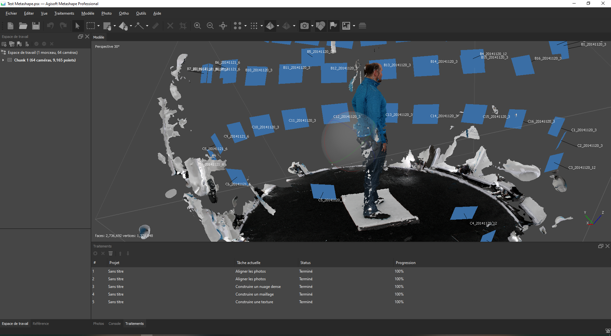
Task: Open the Vue menu
Action: pyautogui.click(x=44, y=13)
